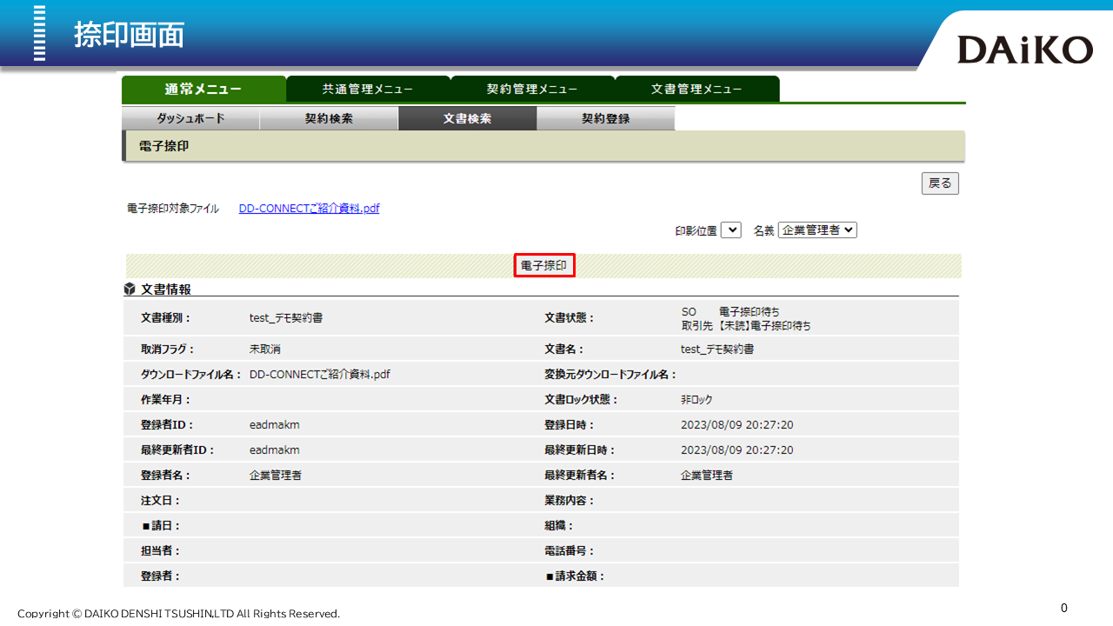
Task: Click the 電話番号 label
Action: pos(569,551)
